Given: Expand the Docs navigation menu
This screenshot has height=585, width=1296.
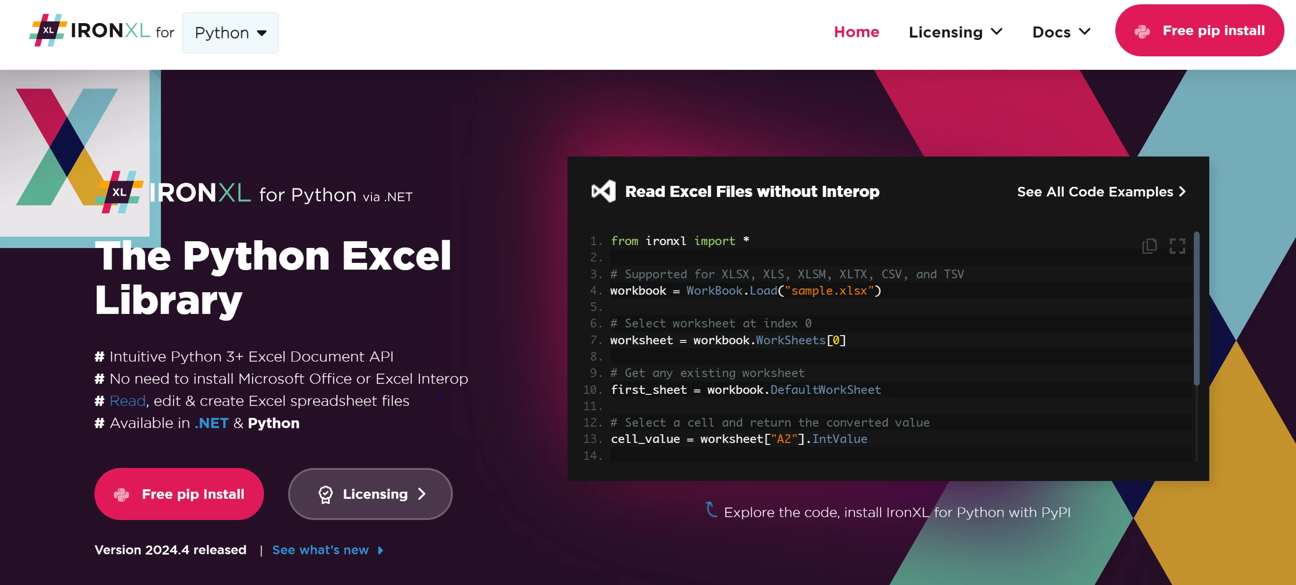Looking at the screenshot, I should point(1060,32).
